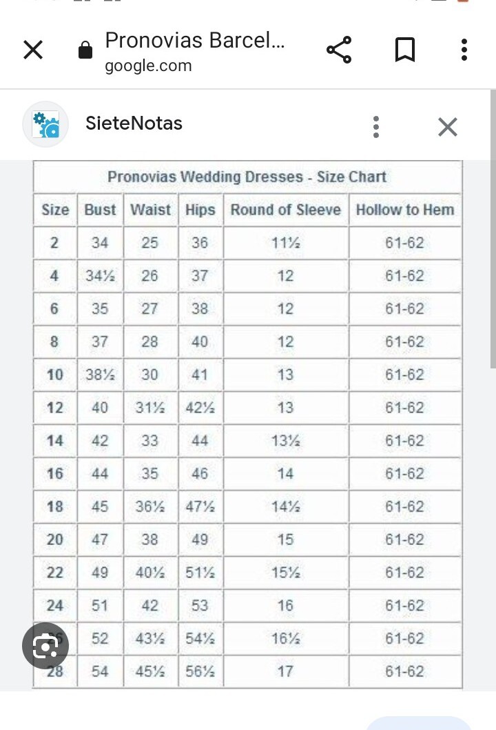Image resolution: width=496 pixels, height=730 pixels.
Task: Tap the Pronovias Barcelona page title
Action: tap(194, 40)
